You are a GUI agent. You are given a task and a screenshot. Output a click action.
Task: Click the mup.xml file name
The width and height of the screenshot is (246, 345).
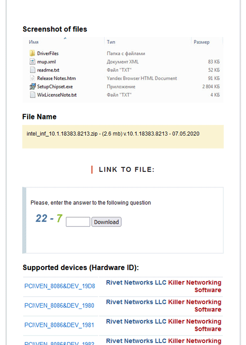pyautogui.click(x=46, y=62)
